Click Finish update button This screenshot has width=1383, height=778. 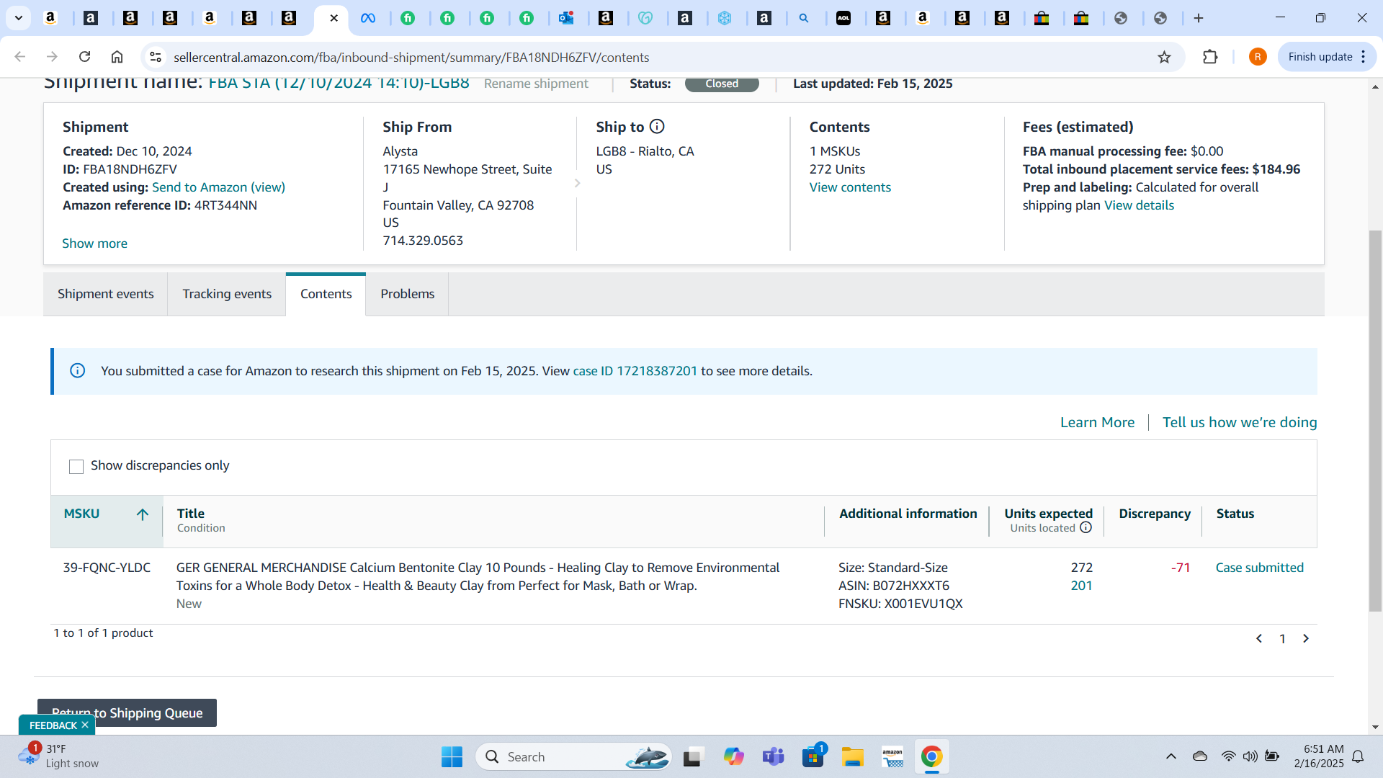pos(1320,57)
